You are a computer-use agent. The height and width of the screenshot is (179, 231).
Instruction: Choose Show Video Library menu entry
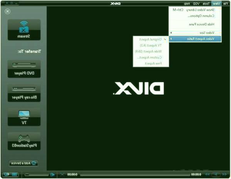point(195,10)
